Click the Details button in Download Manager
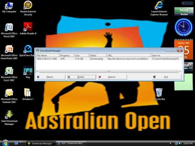 coord(81,77)
